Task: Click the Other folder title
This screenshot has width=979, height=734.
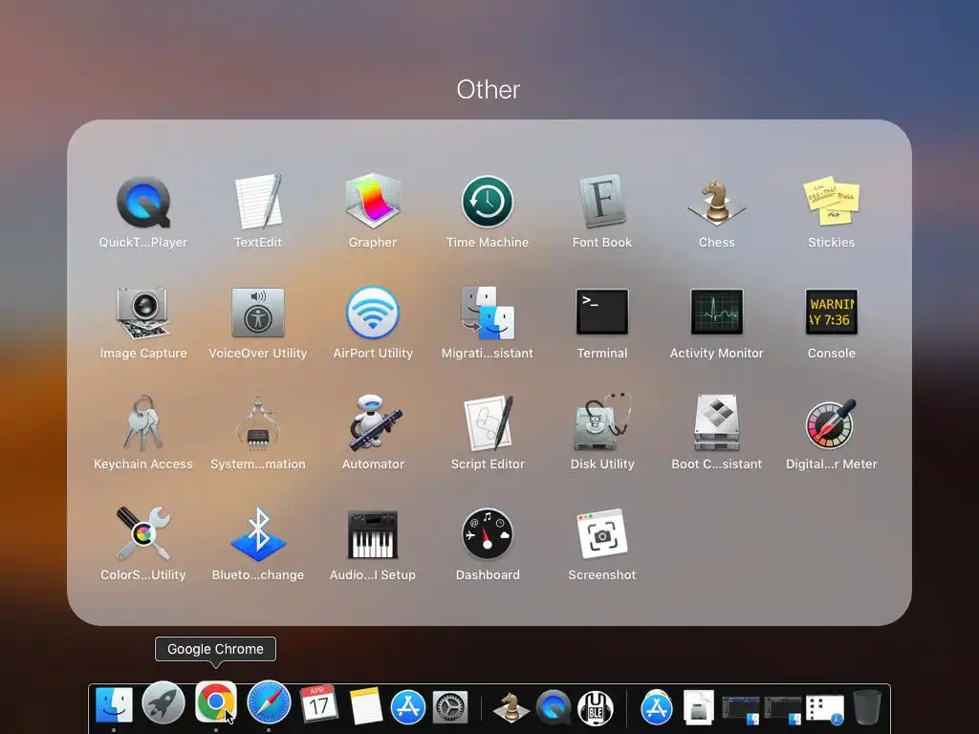Action: tap(489, 90)
